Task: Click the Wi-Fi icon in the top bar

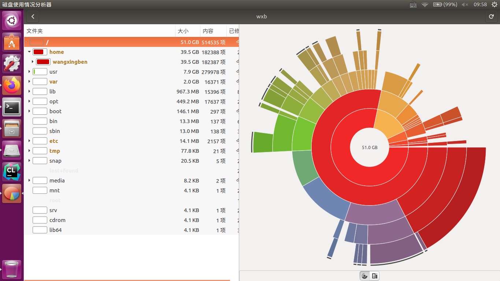Action: coord(425,4)
